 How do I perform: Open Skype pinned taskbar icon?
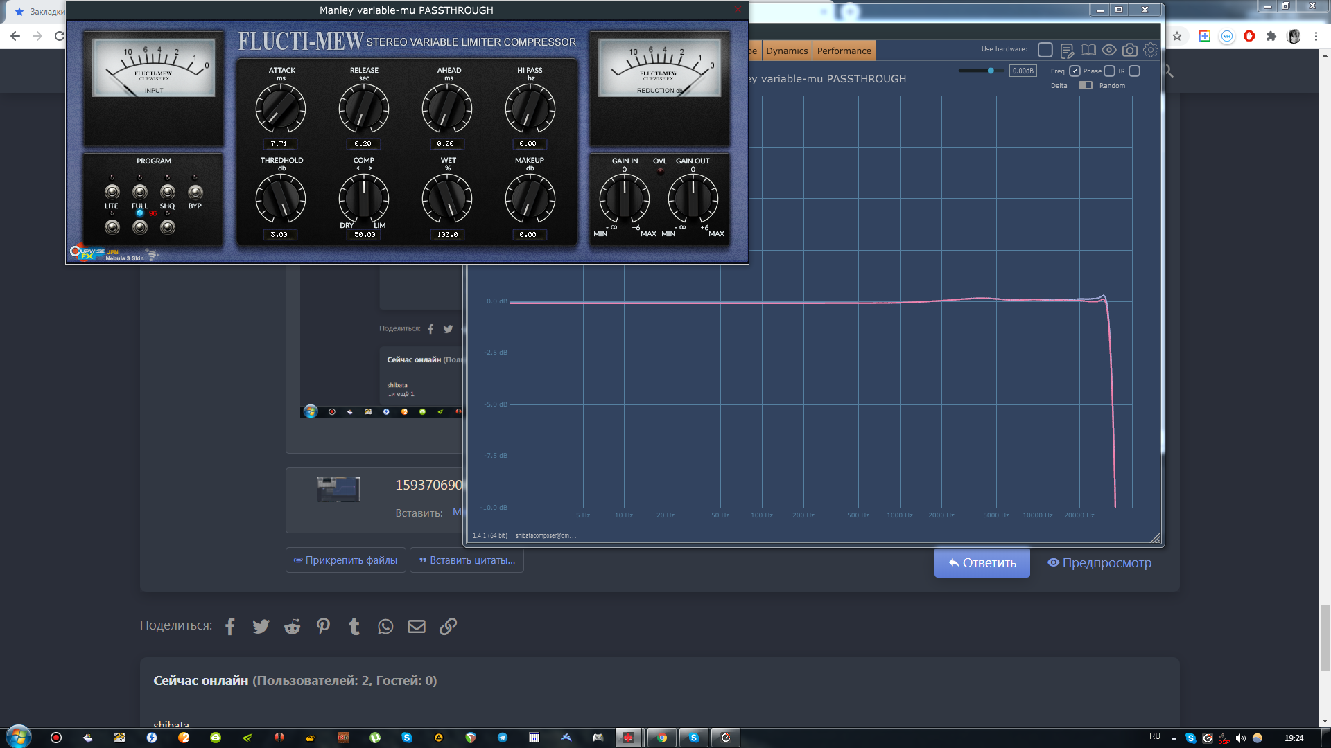tap(407, 738)
